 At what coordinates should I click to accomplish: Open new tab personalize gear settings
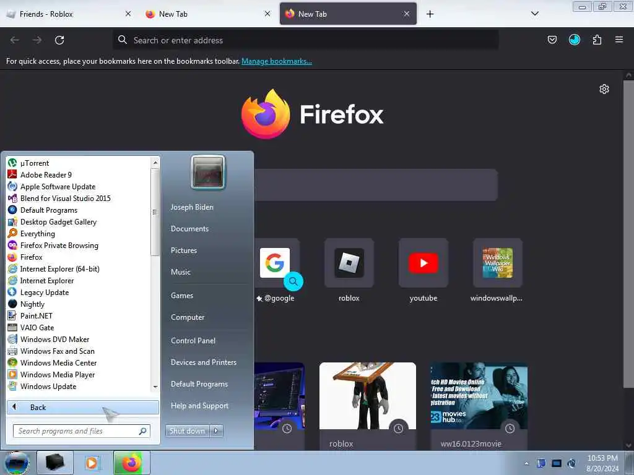(x=604, y=89)
